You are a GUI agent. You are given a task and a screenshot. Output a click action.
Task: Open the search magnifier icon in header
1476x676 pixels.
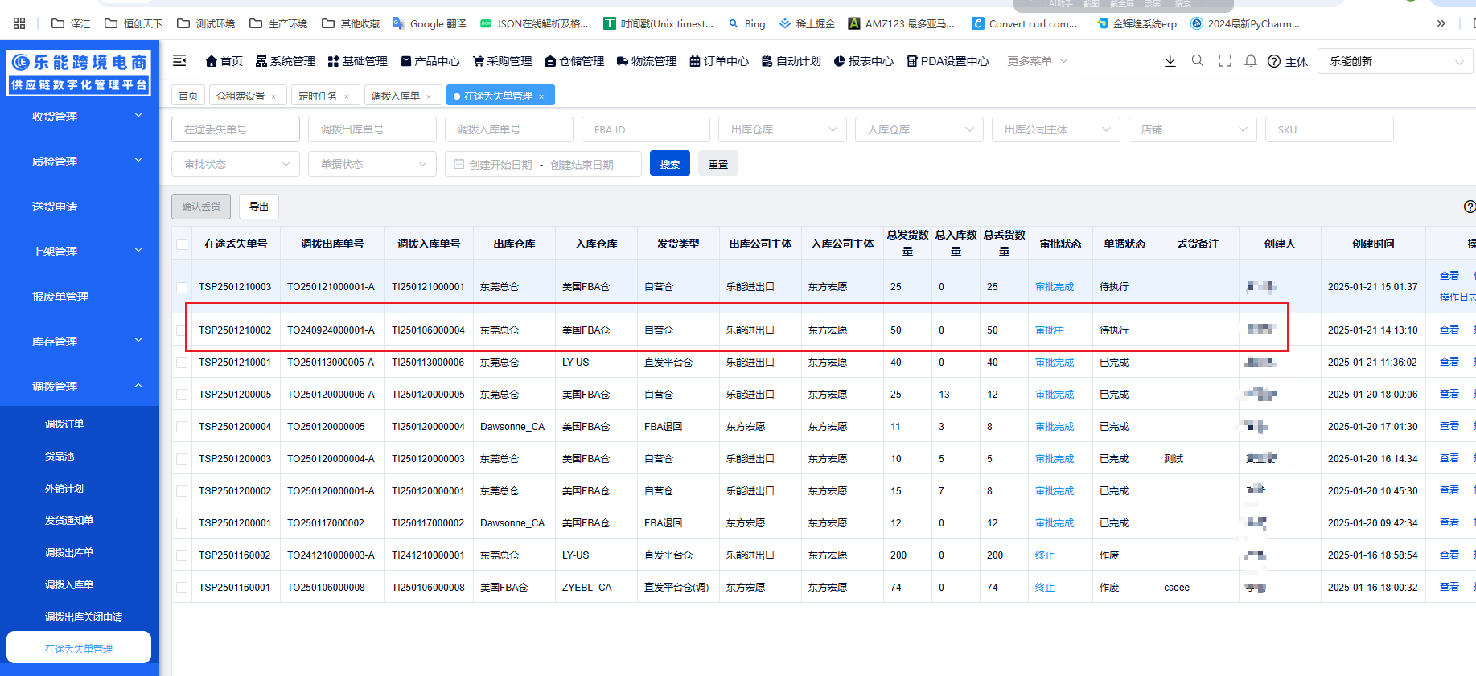click(1197, 61)
